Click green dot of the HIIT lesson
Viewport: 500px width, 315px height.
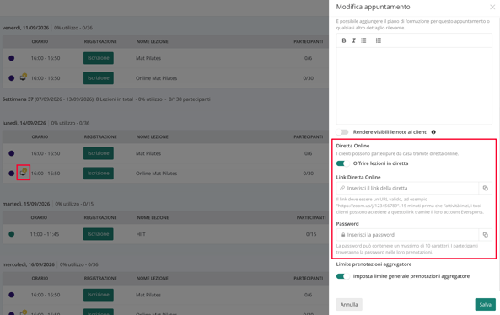(12, 234)
